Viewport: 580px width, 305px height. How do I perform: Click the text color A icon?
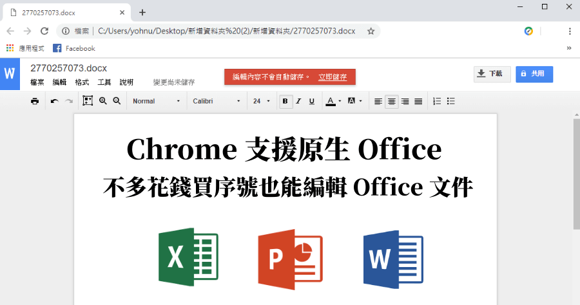(x=331, y=101)
